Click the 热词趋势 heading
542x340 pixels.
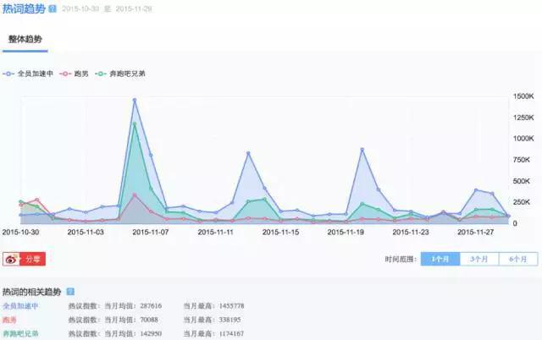tap(24, 8)
